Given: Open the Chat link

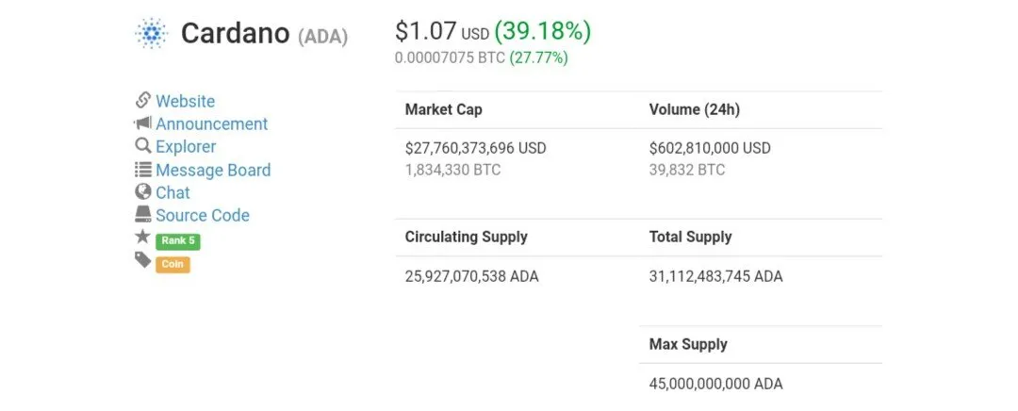Looking at the screenshot, I should coord(172,193).
